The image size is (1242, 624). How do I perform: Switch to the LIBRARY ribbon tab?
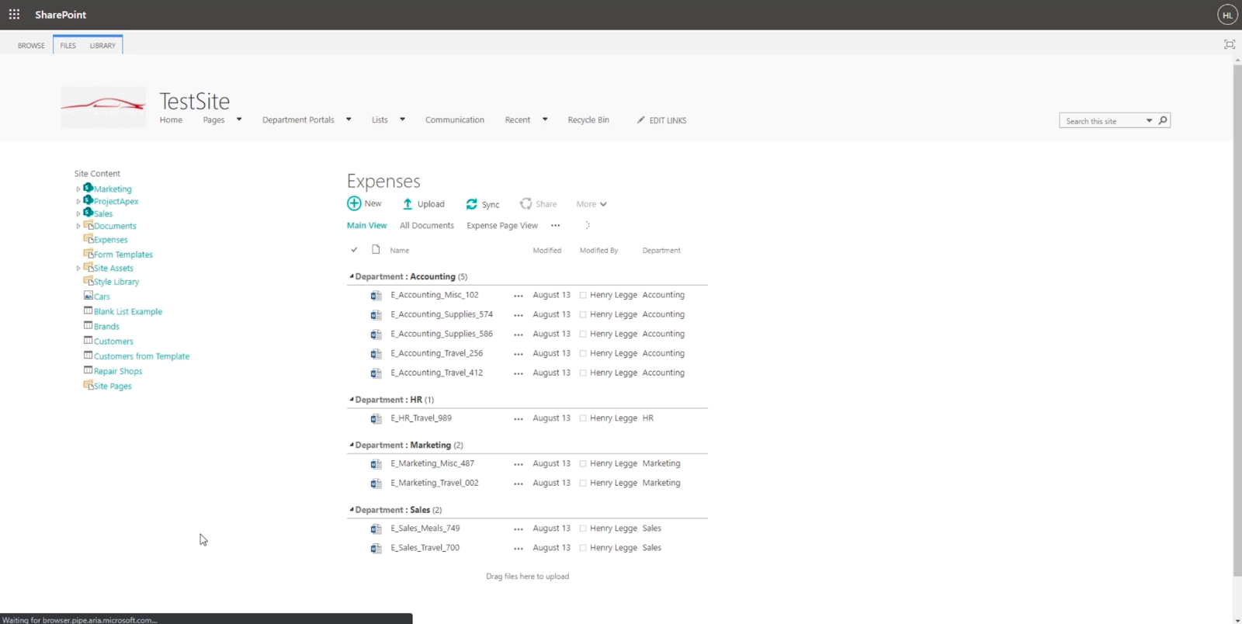102,46
